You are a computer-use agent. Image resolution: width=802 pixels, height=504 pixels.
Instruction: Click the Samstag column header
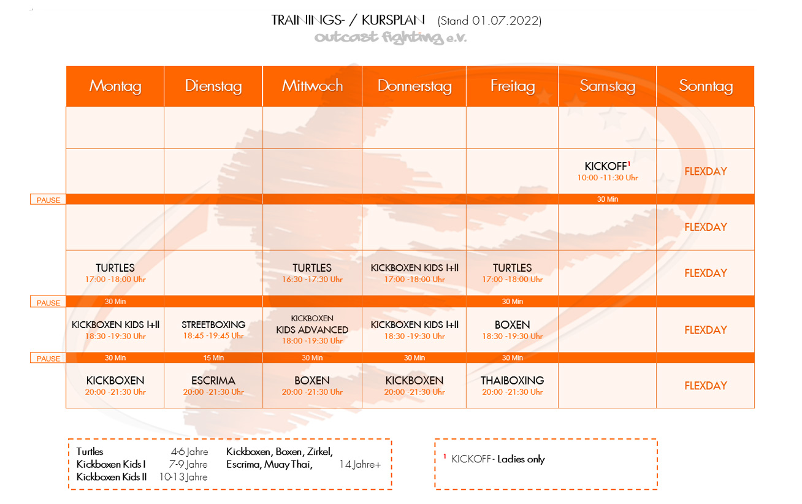[x=607, y=86]
